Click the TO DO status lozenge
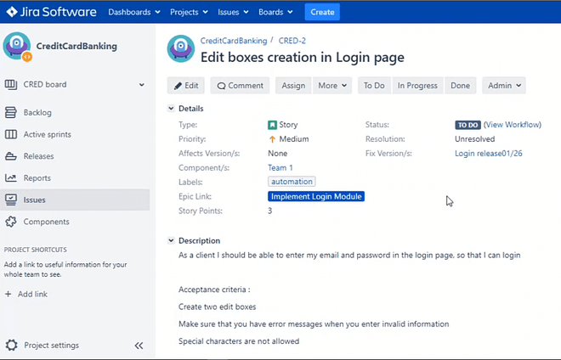This screenshot has width=561, height=360. (x=467, y=125)
